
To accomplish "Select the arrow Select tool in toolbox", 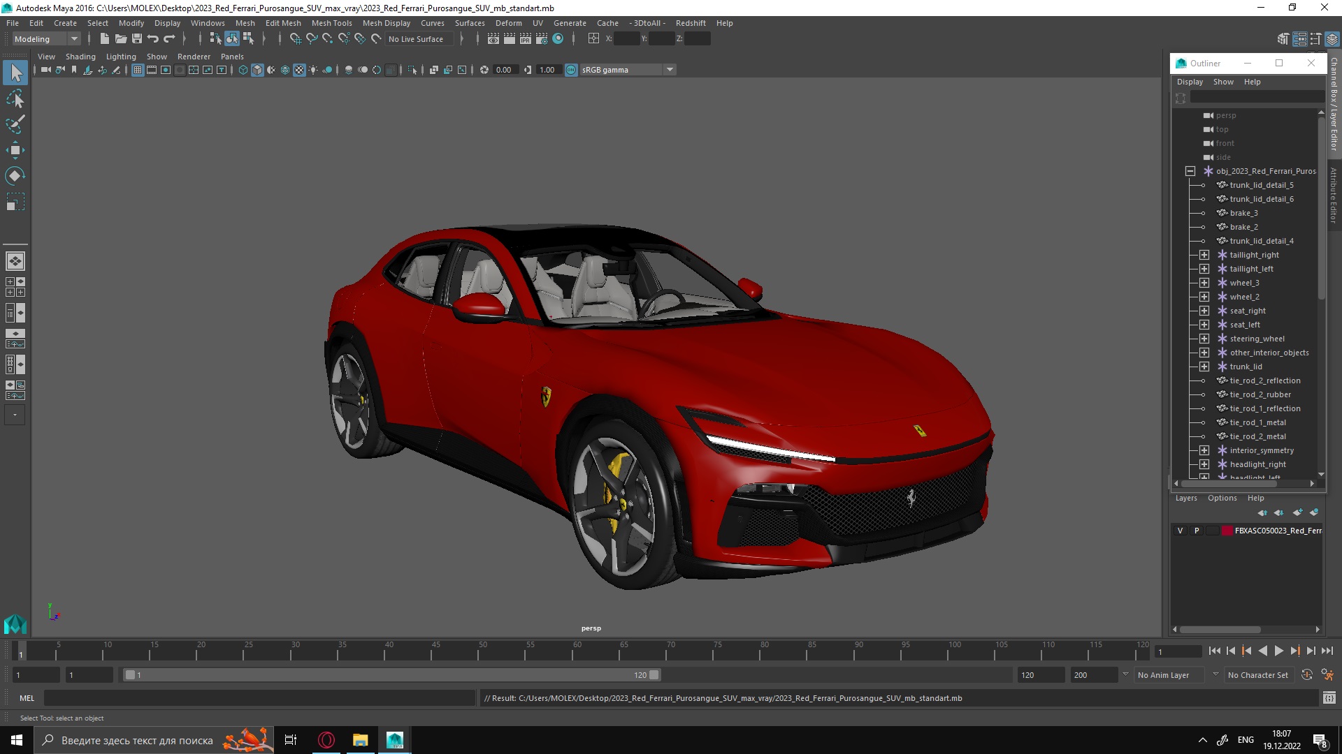I will pos(15,73).
